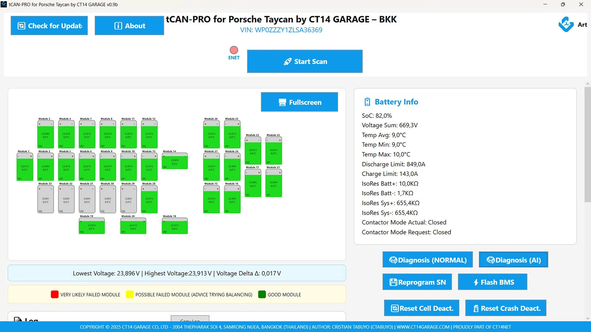The image size is (591, 332).
Task: Click the Battery Info clipboard icon
Action: click(x=367, y=102)
